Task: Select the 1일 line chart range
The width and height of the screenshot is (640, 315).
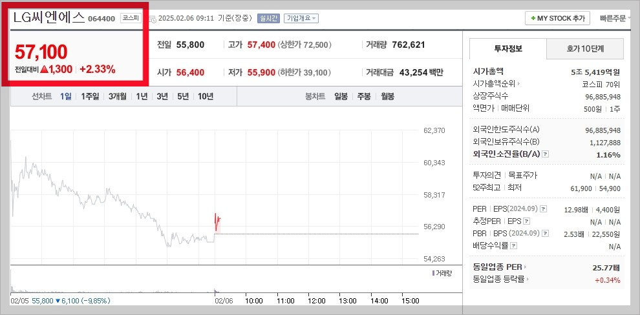Action: pos(66,97)
